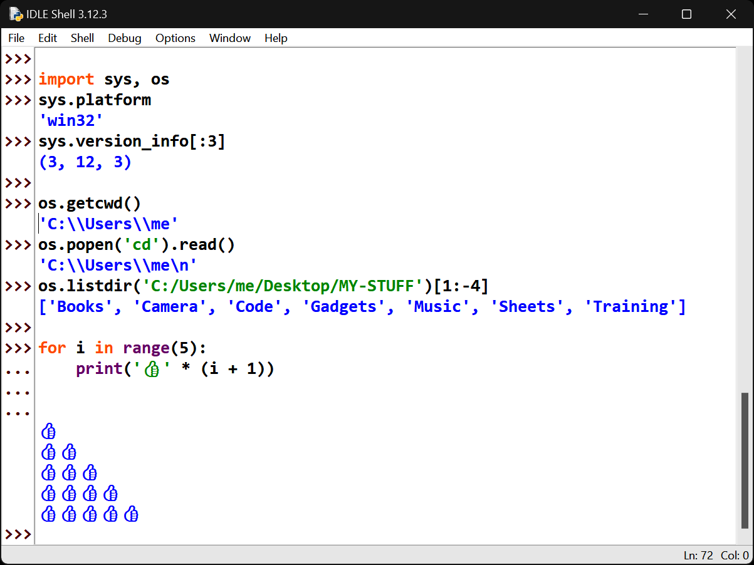Click the 'win32' output text
This screenshot has width=754, height=565.
[71, 121]
